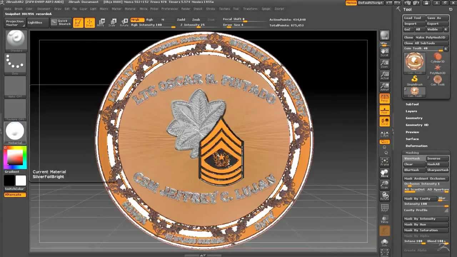
Task: Select the Cylinder3D tool thumbnail
Action: click(437, 58)
